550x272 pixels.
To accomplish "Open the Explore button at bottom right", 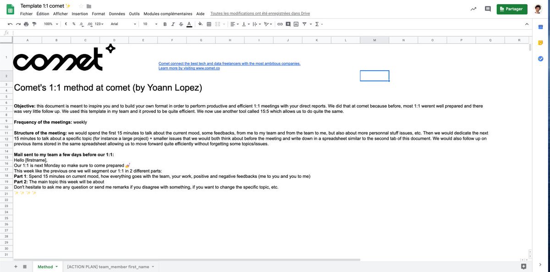I will tap(524, 266).
